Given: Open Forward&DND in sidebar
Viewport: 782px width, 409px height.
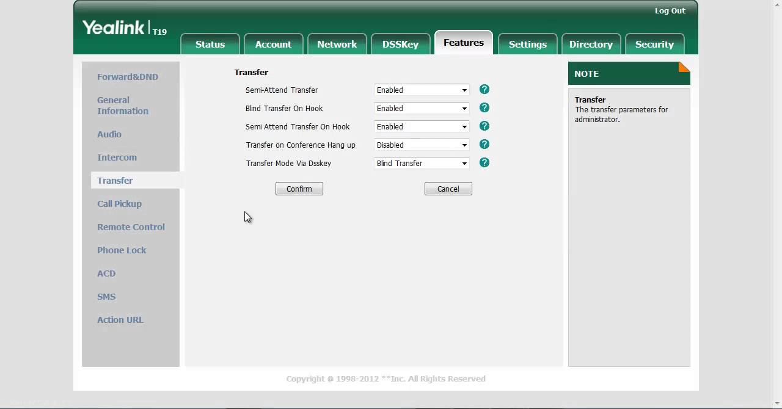Looking at the screenshot, I should pos(128,77).
